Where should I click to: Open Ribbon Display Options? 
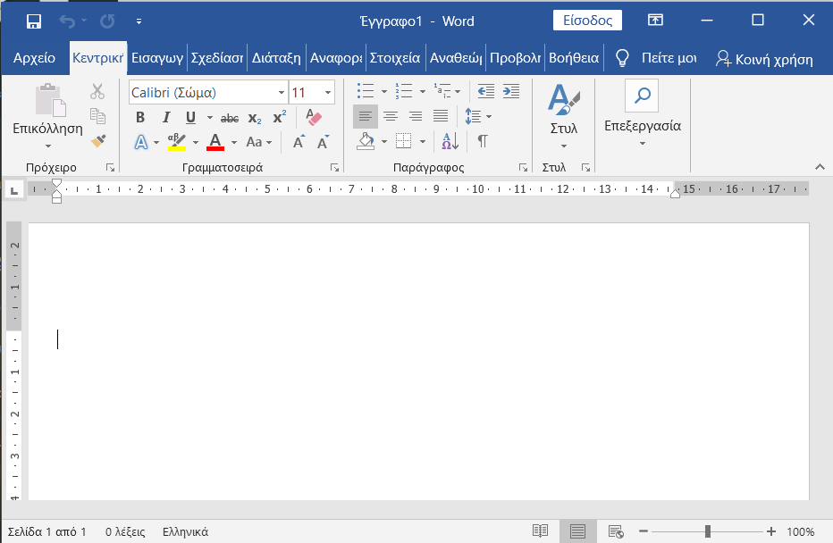[x=655, y=21]
